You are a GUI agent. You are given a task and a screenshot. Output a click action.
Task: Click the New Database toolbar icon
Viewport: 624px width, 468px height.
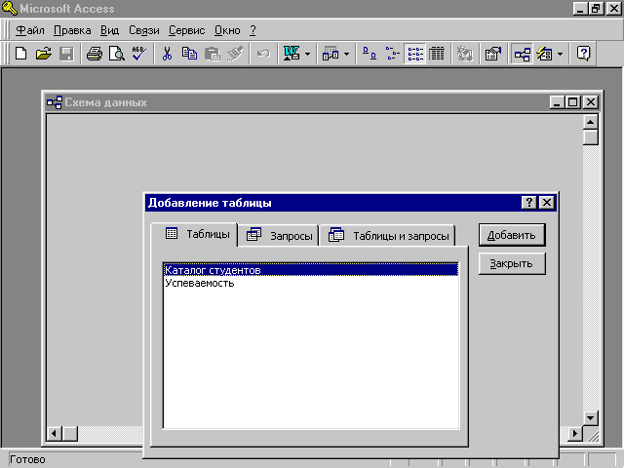[x=21, y=54]
